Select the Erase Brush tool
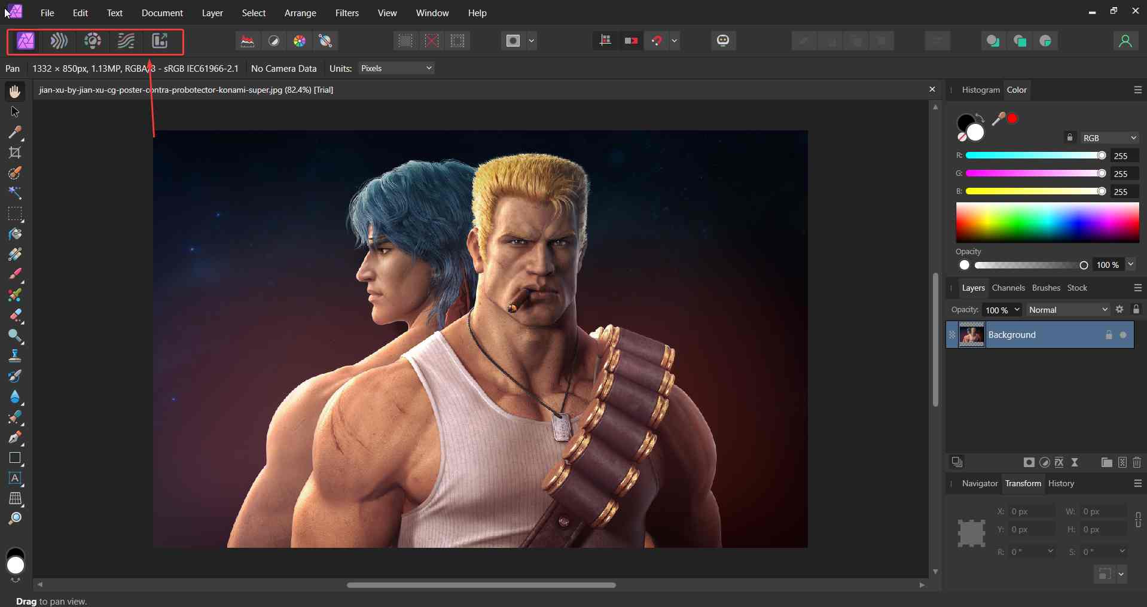Screen dimensions: 1147x607 coord(15,315)
